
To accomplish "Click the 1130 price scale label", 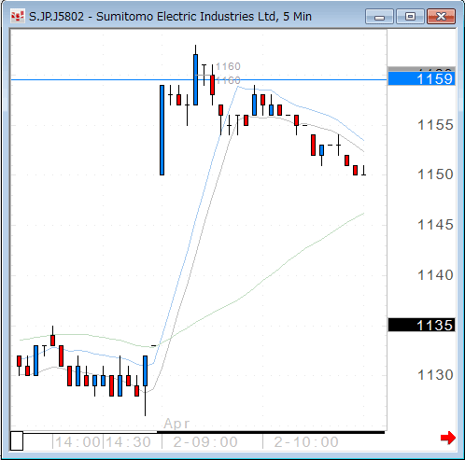I will (435, 375).
